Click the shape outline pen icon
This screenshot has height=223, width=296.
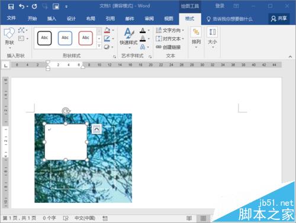point(107,38)
